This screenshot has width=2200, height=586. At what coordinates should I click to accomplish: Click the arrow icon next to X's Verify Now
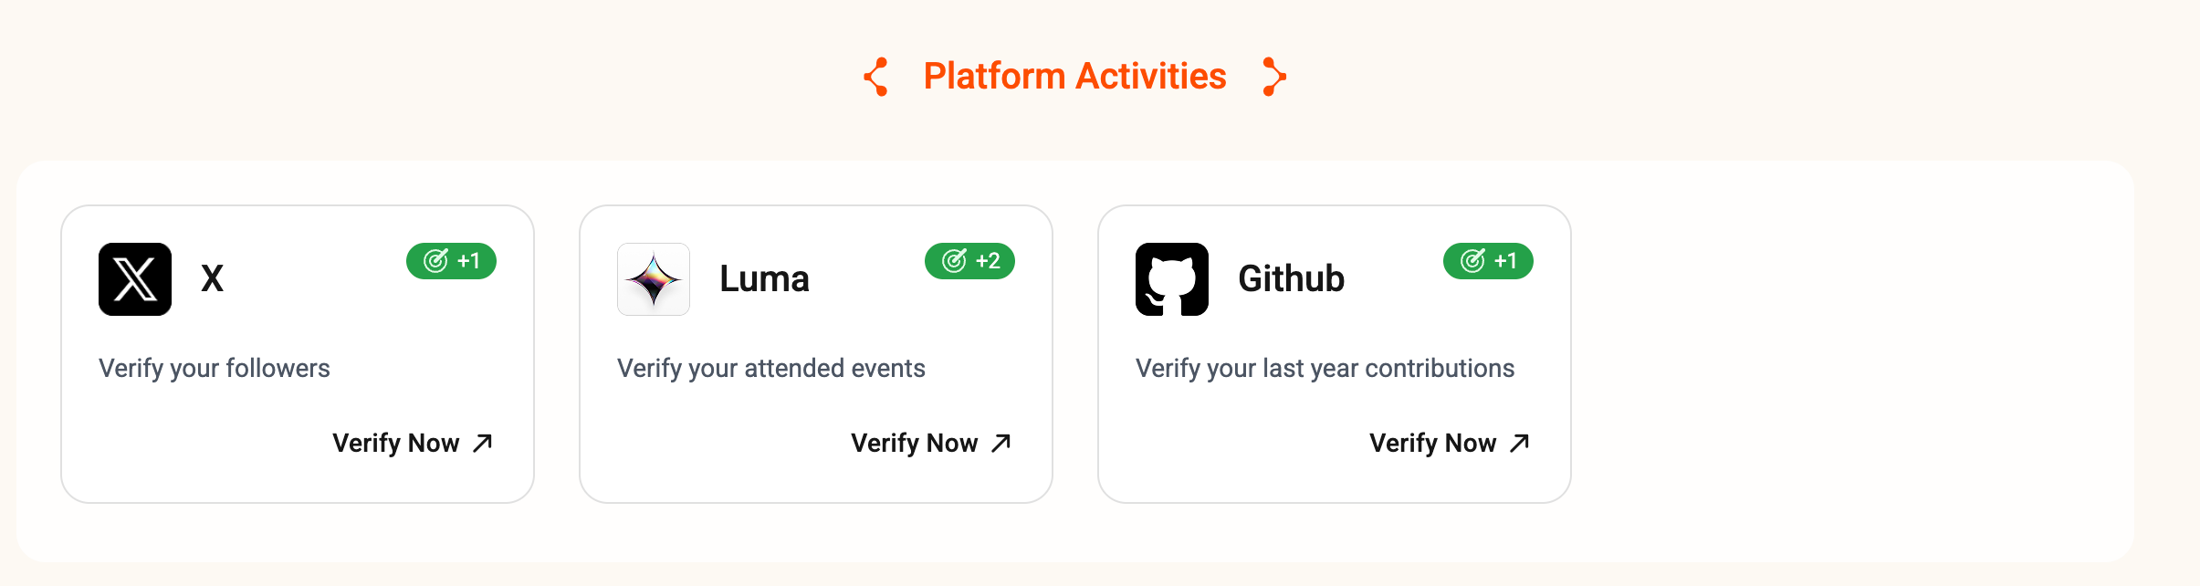point(483,443)
